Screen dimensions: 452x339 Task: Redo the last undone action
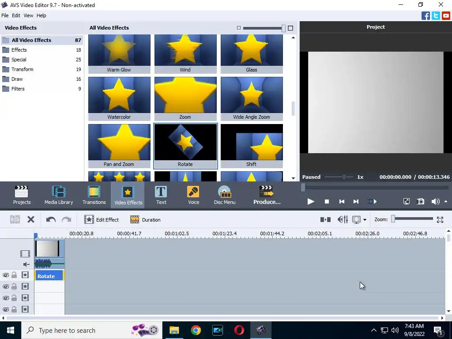point(66,220)
